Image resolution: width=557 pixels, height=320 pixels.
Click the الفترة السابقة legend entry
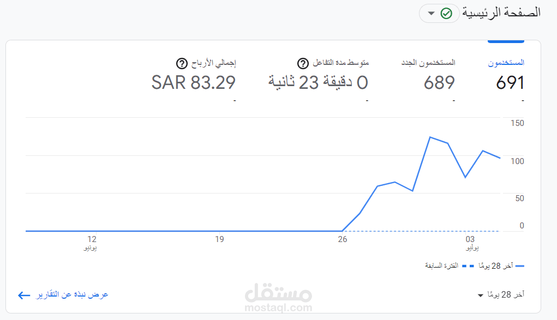click(x=450, y=265)
